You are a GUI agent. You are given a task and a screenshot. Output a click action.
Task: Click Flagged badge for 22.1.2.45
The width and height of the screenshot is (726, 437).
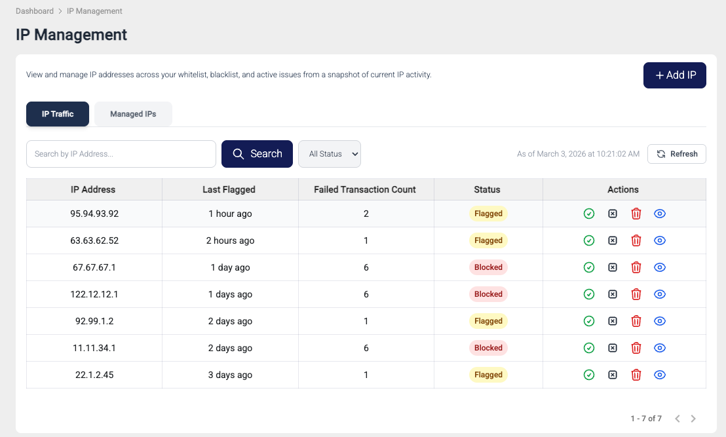488,375
